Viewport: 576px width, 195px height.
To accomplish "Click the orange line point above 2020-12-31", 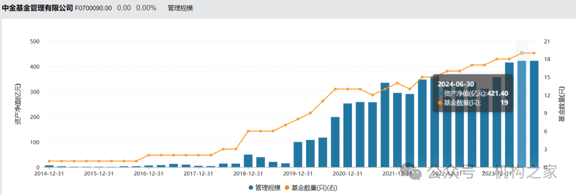I will 348,89.
